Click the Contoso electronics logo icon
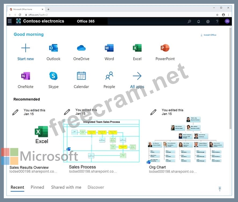This screenshot has width=238, height=202. pyautogui.click(x=18, y=21)
